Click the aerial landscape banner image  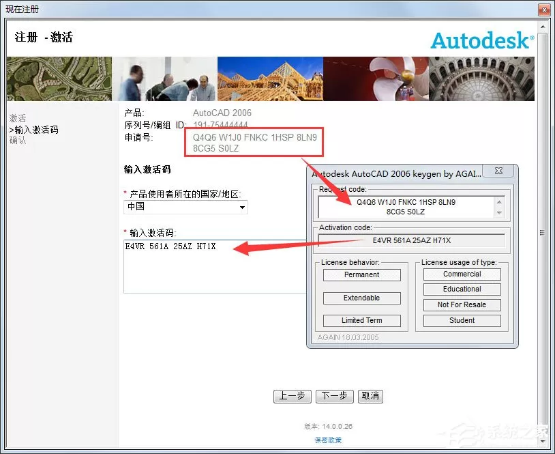pos(59,79)
